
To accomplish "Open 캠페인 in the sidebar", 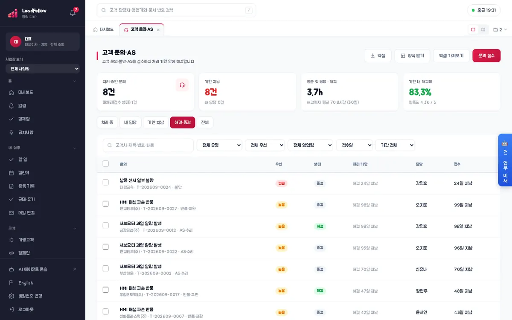I will (43, 253).
